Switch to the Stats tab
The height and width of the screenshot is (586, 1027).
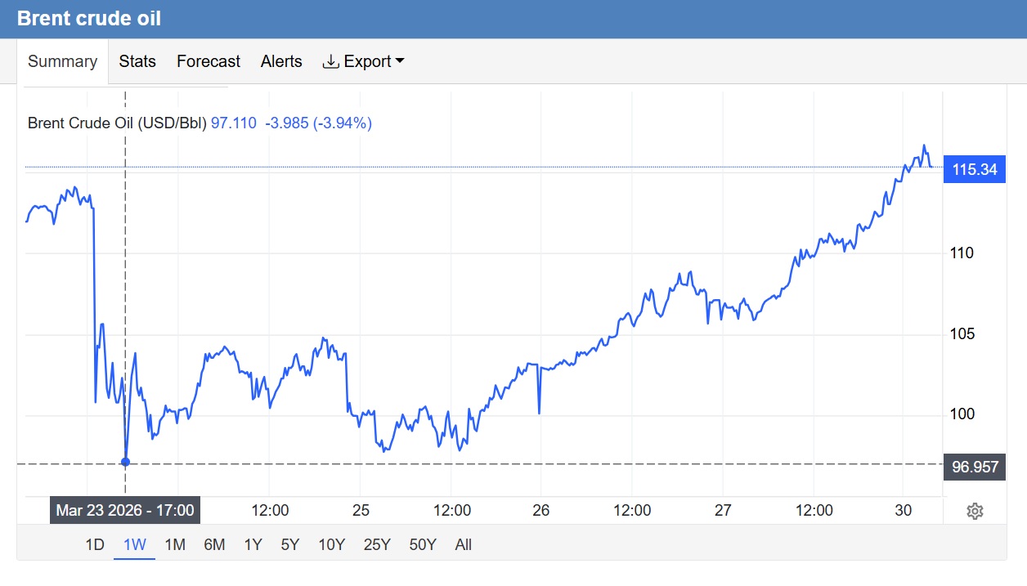137,62
